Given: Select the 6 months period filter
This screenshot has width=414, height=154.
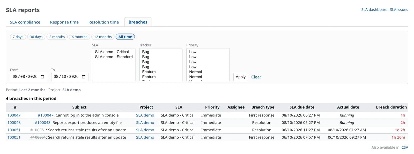Looking at the screenshot, I should click(x=79, y=37).
